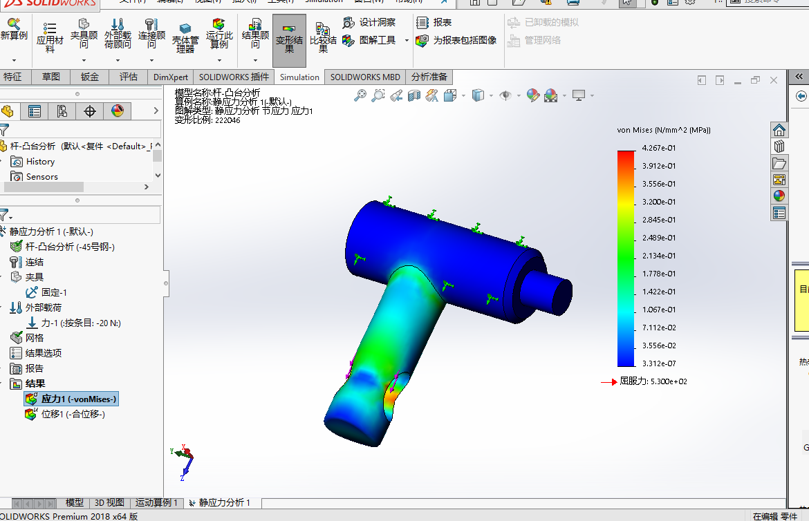Select 结果选项 Result Options item
This screenshot has height=521, width=809.
click(x=35, y=353)
